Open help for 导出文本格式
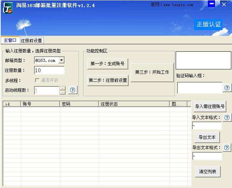This screenshot has height=188, width=232. point(227,148)
